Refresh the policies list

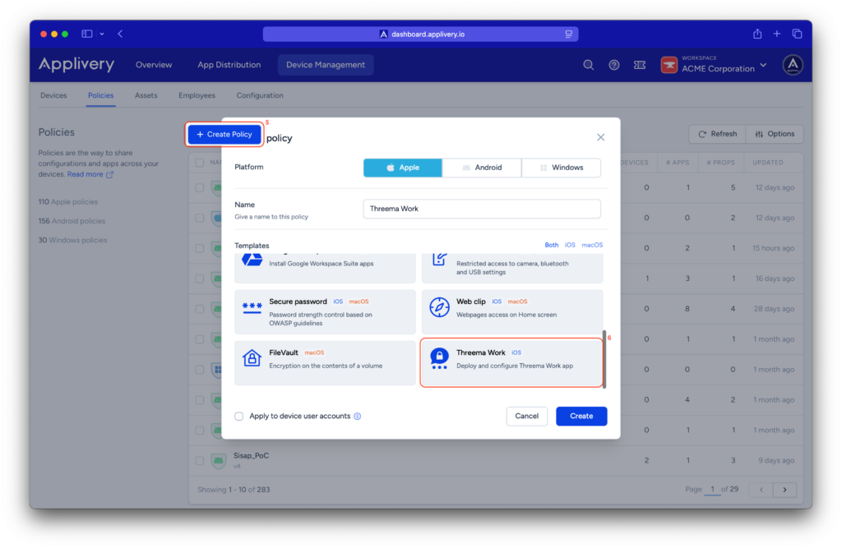717,134
